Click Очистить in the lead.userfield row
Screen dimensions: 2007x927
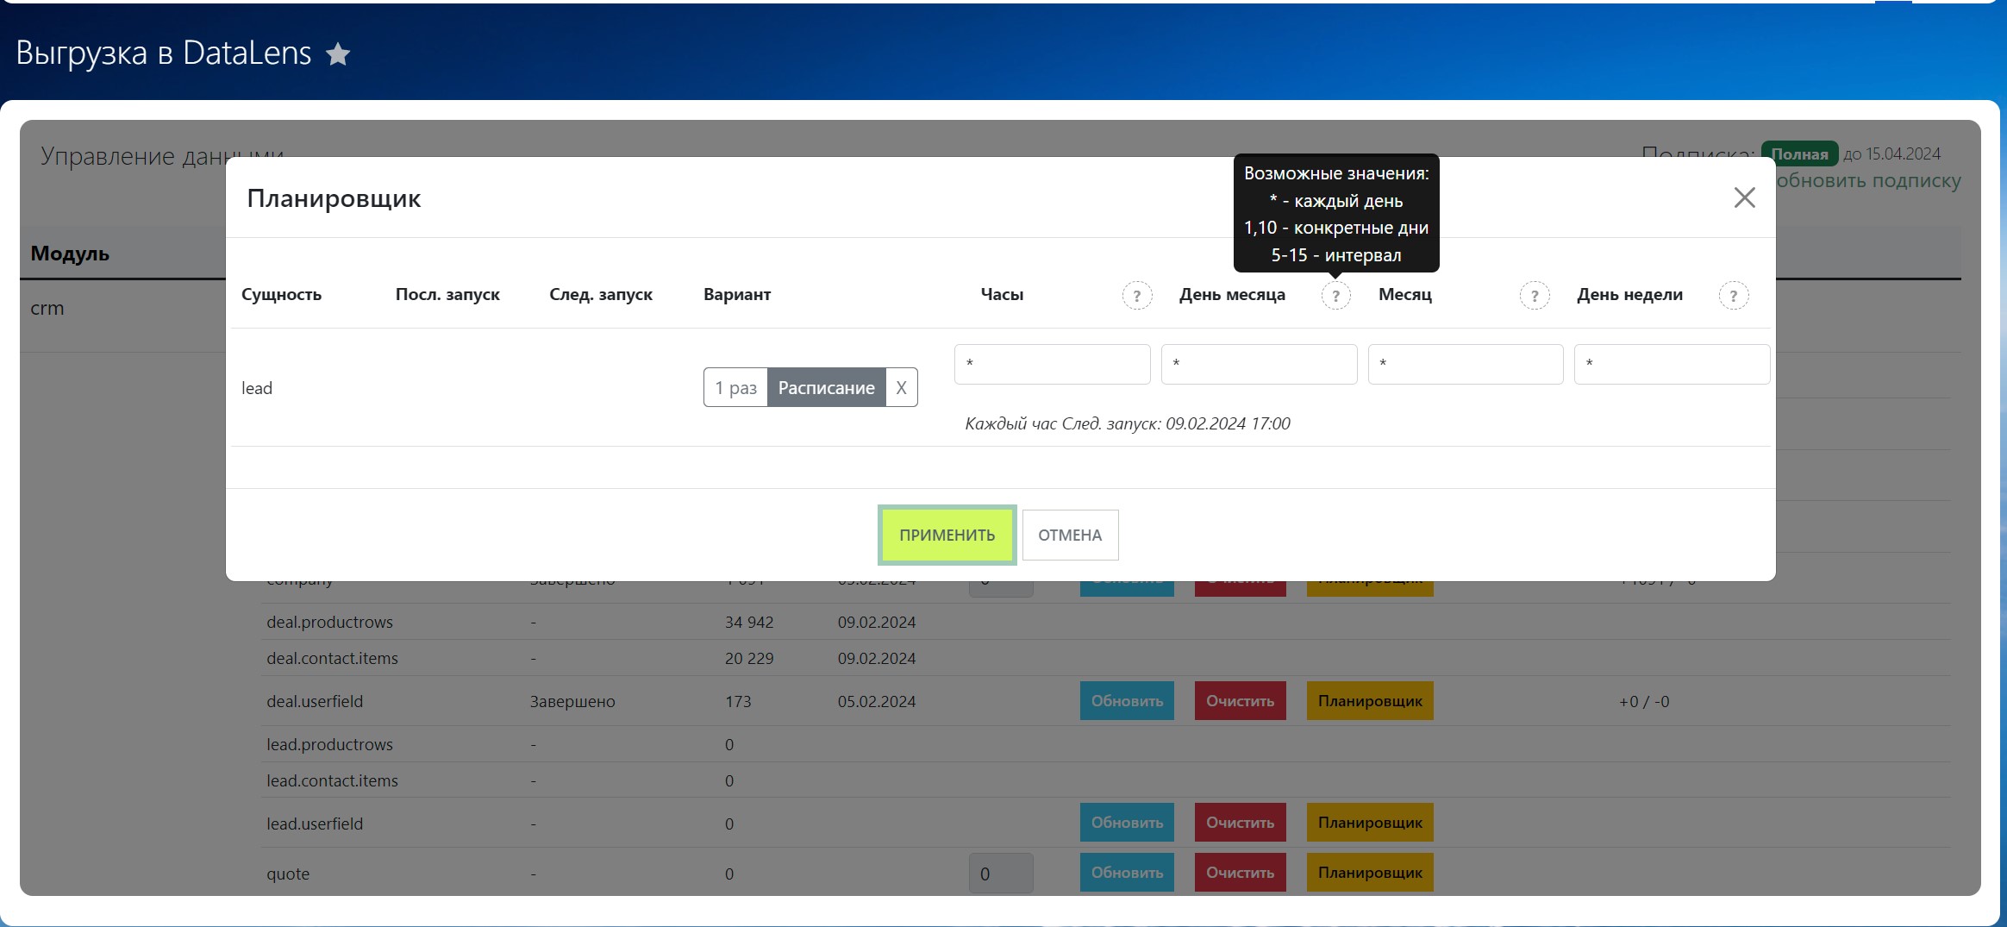[1240, 823]
